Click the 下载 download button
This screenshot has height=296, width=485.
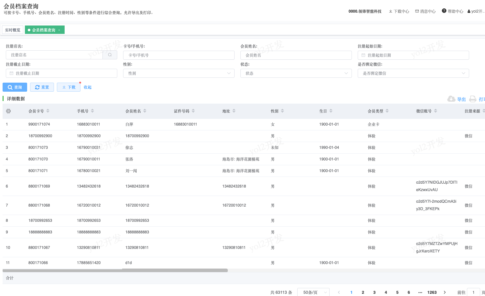69,87
